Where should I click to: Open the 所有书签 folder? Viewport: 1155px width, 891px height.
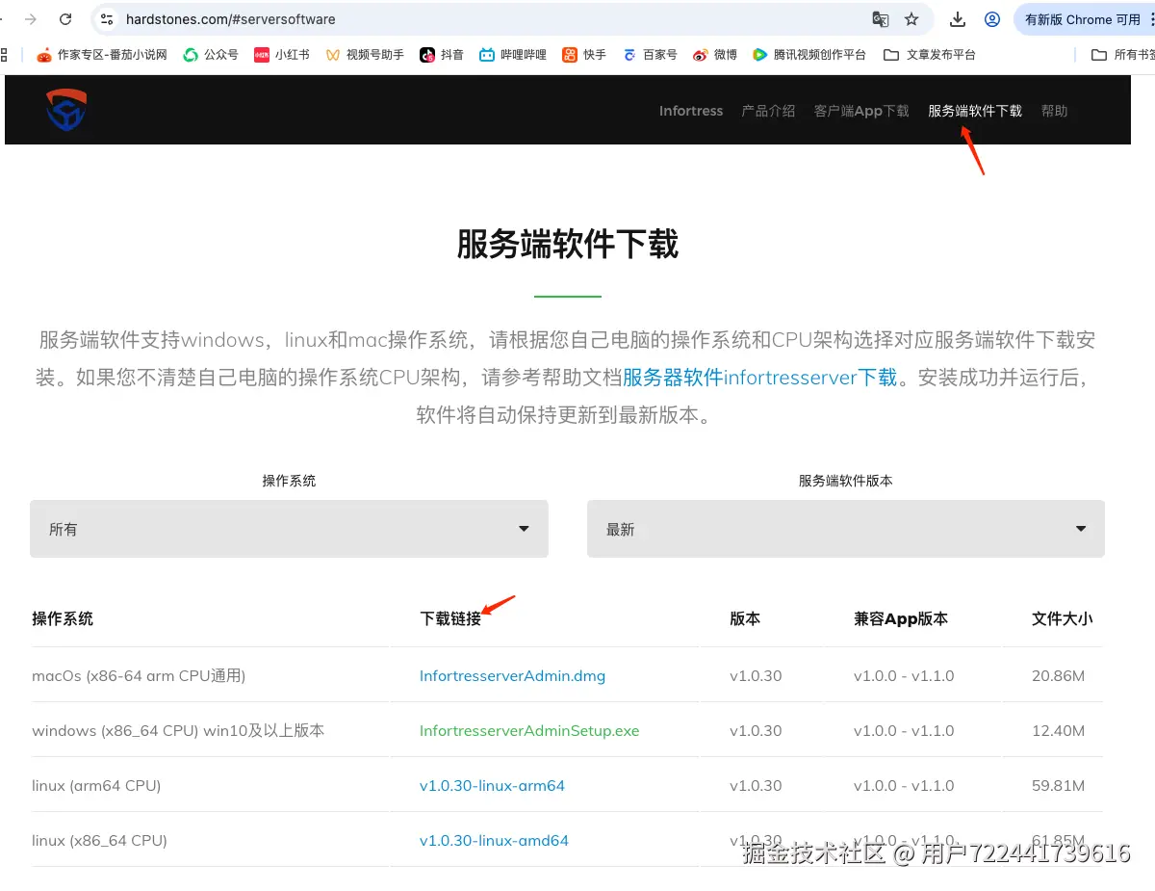1122,55
